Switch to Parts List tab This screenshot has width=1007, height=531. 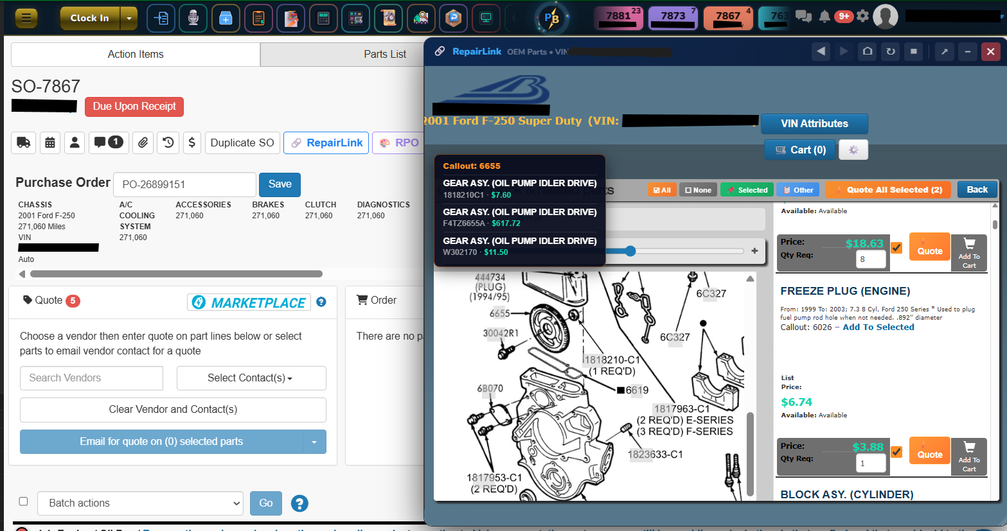click(385, 55)
